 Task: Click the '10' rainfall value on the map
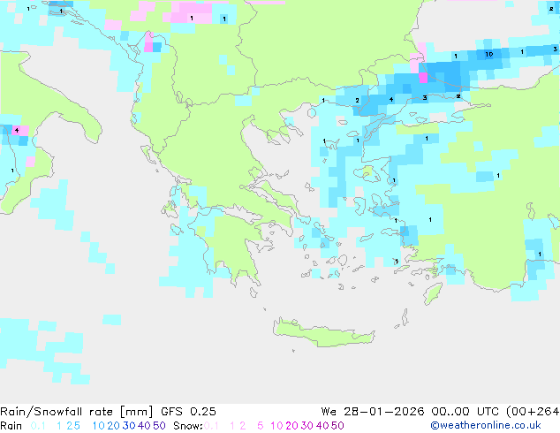[x=489, y=54]
